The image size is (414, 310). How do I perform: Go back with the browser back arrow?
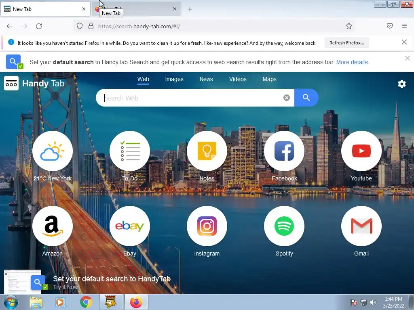[x=10, y=26]
